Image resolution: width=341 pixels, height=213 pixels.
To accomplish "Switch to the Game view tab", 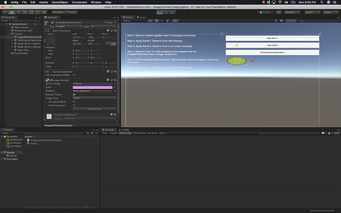I will point(141,17).
